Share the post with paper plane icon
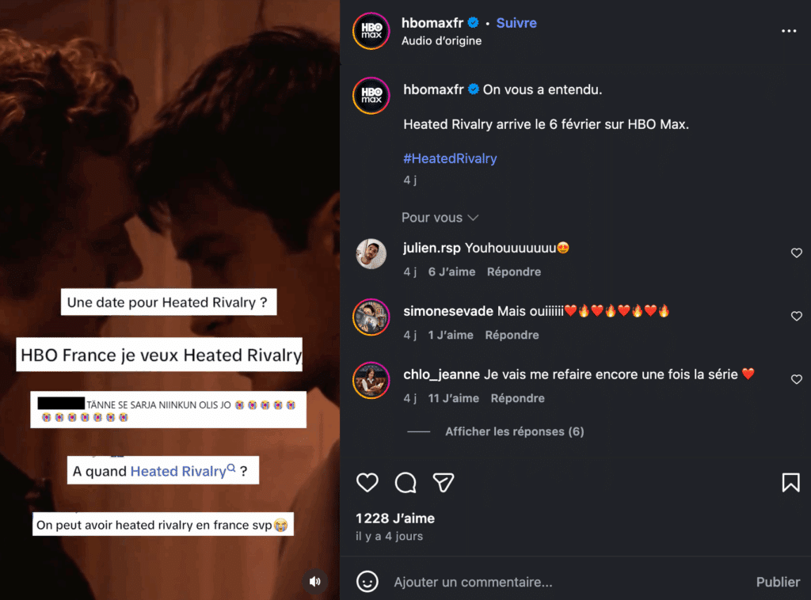The height and width of the screenshot is (600, 811). [444, 482]
